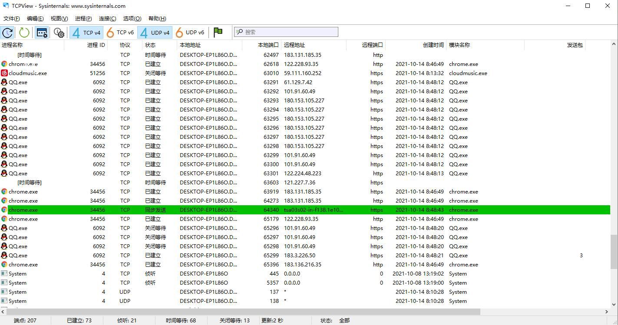Click QQ penguin icon on port 65299 row
This screenshot has height=325, width=618.
4,256
